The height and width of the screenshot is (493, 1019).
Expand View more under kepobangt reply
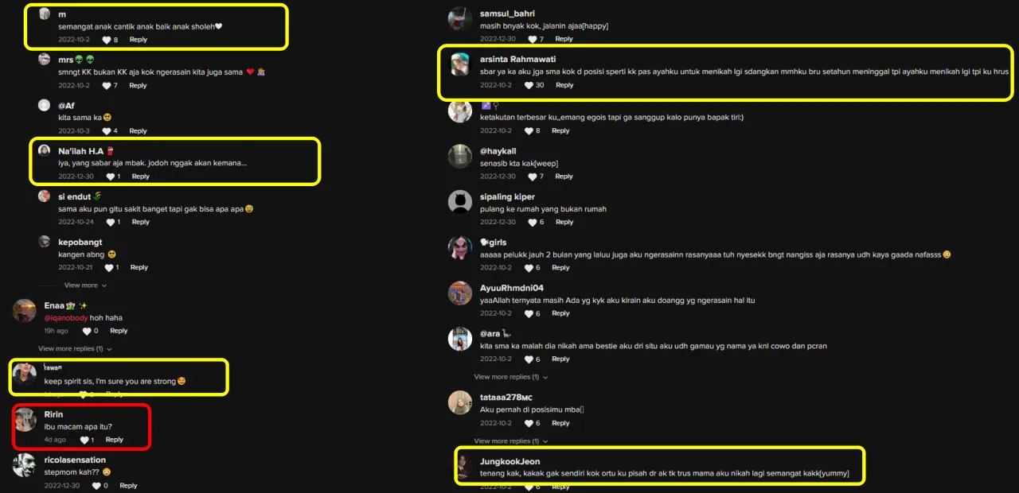[85, 285]
